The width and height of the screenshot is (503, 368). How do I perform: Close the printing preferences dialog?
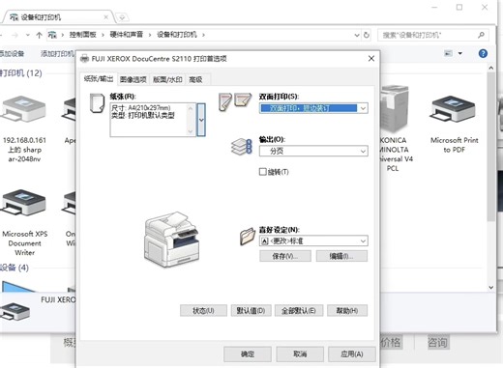pos(371,59)
